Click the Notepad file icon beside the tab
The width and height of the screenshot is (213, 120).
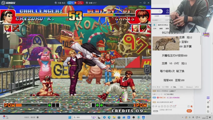154,25
